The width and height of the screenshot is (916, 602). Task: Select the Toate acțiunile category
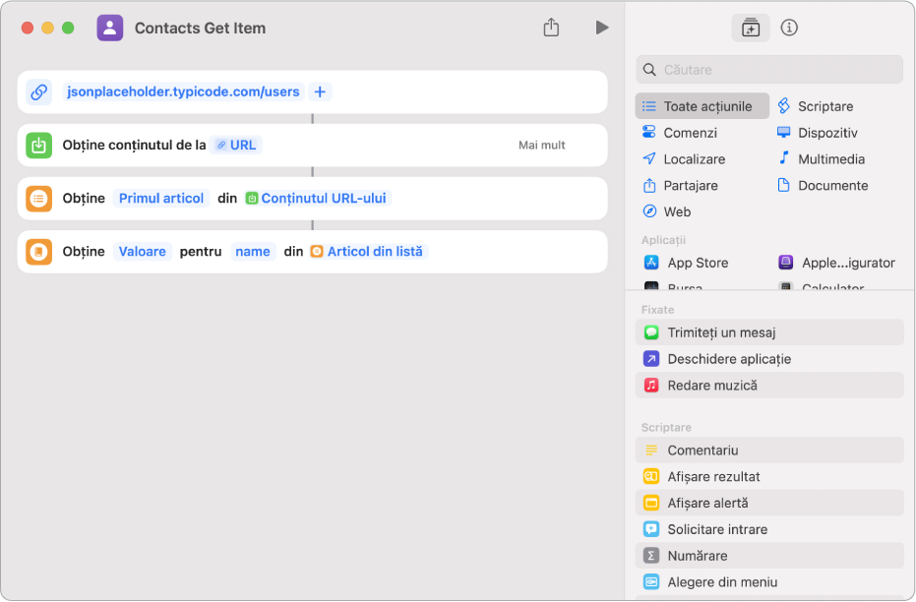coord(702,106)
